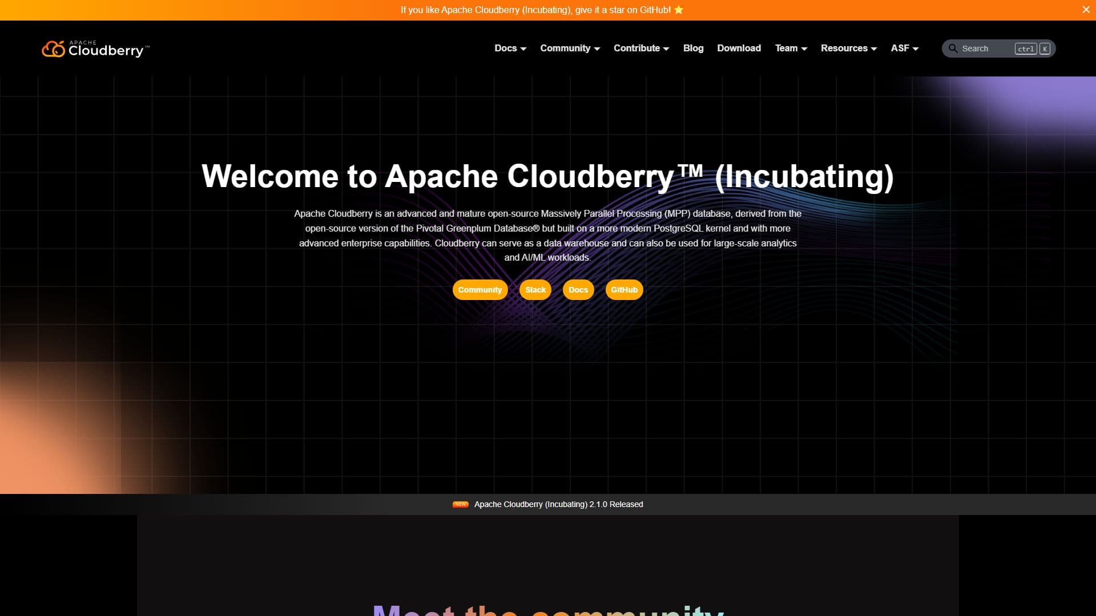The image size is (1096, 616).
Task: Expand the Community dropdown in the navbar
Action: point(570,48)
